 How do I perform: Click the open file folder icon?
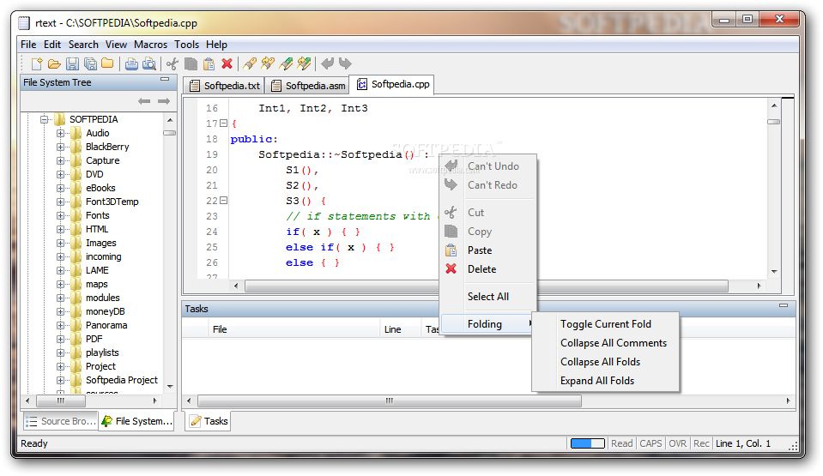click(x=54, y=64)
